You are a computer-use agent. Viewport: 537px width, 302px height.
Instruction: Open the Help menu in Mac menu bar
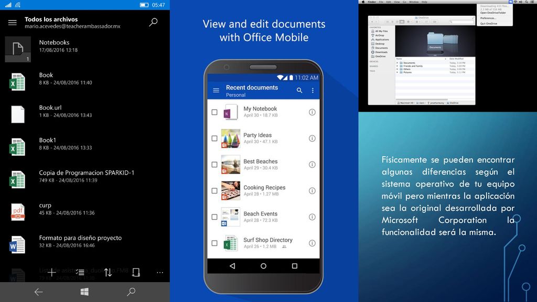pyautogui.click(x=424, y=2)
